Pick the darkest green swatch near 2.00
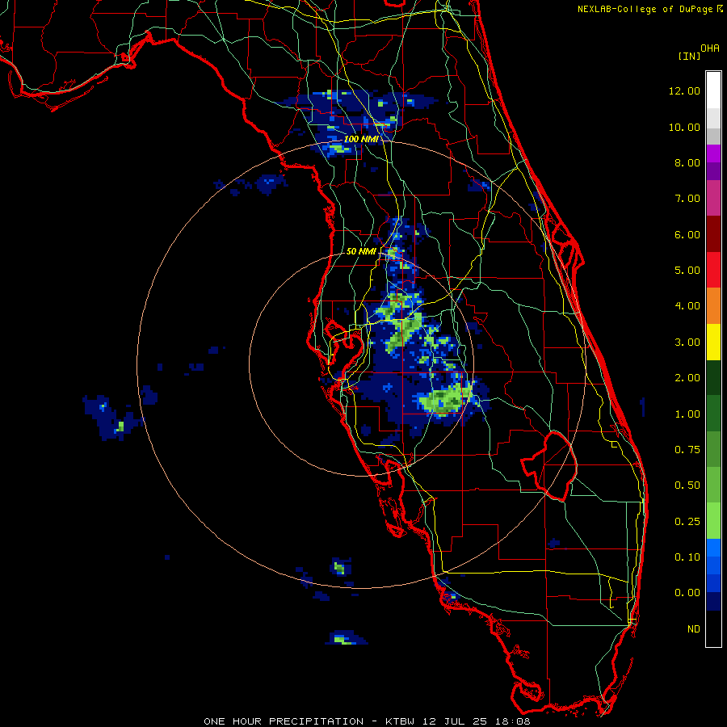The height and width of the screenshot is (727, 727). point(713,377)
